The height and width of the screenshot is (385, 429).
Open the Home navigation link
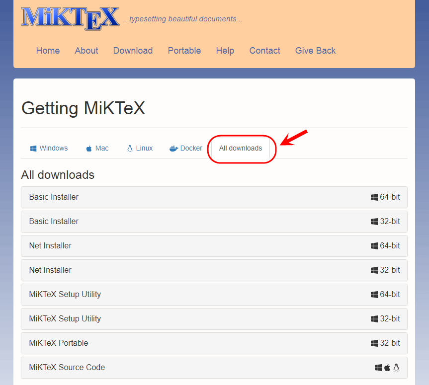click(48, 51)
